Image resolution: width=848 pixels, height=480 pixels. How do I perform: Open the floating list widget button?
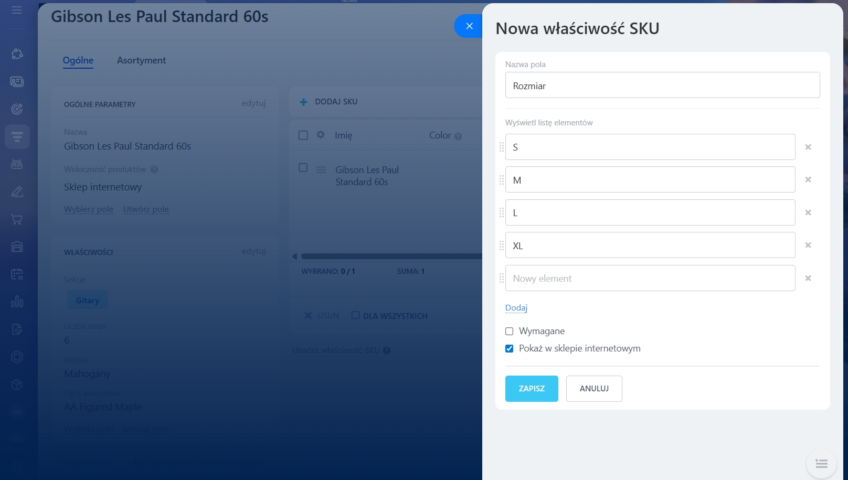pyautogui.click(x=821, y=463)
